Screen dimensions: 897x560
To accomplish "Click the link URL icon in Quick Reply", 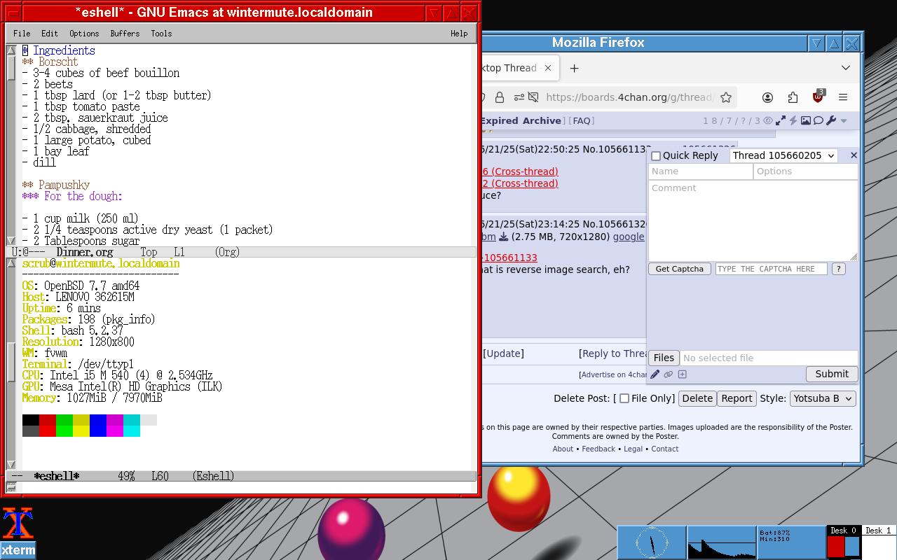I will (669, 374).
